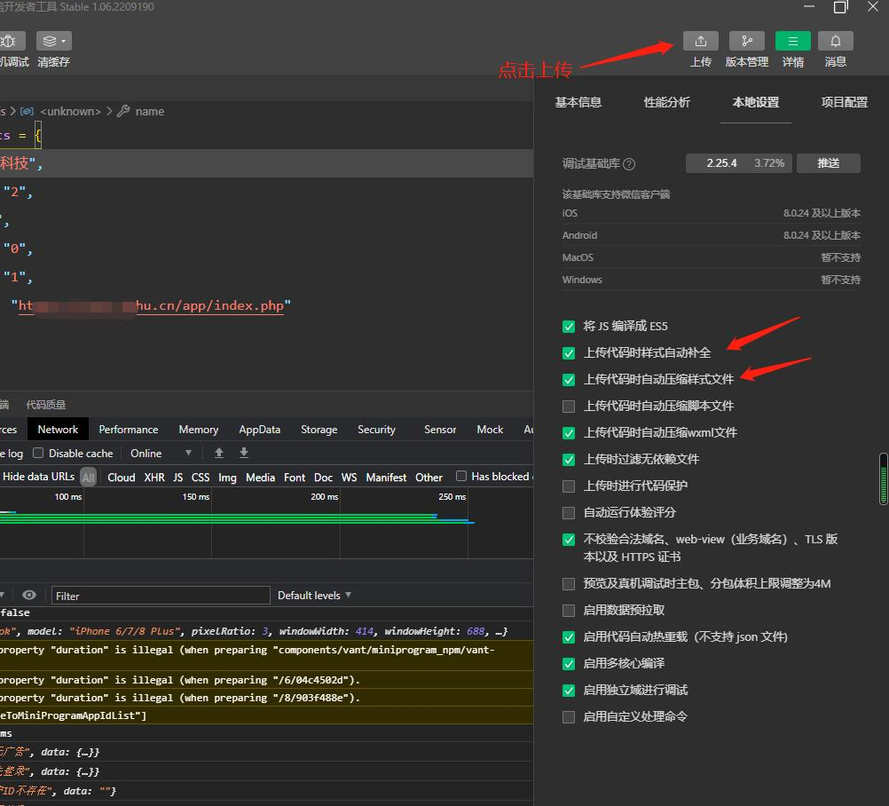This screenshot has width=889, height=806.
Task: Click help icon next to 调试基础库
Action: coord(629,164)
